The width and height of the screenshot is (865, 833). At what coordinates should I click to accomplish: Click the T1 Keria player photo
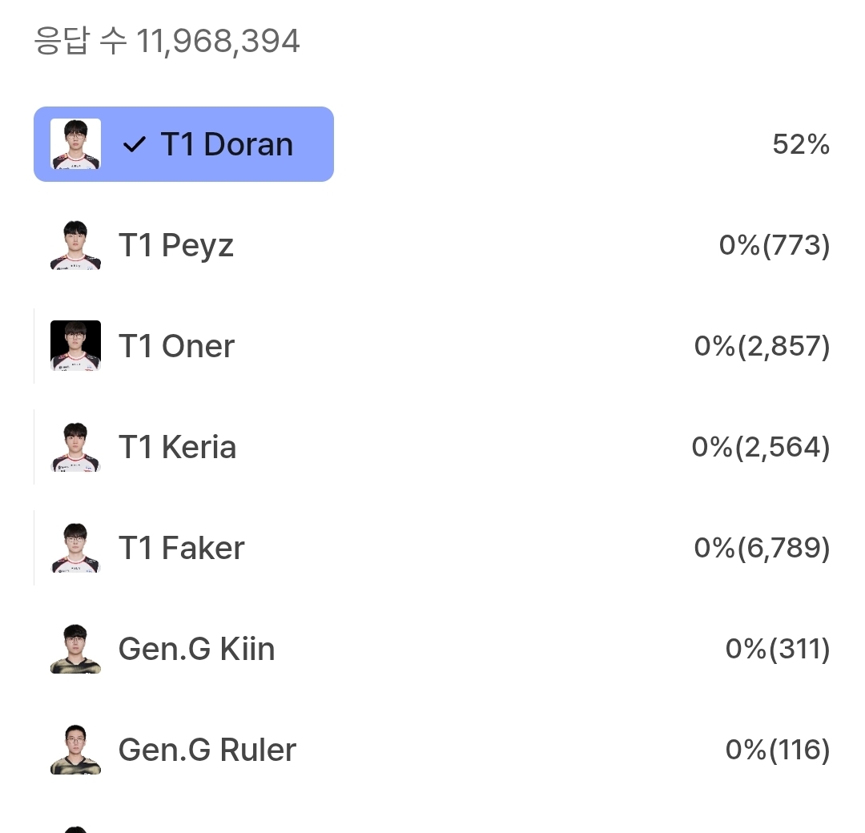(x=75, y=447)
